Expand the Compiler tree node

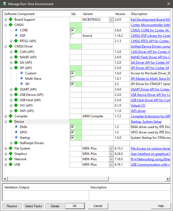6,116
